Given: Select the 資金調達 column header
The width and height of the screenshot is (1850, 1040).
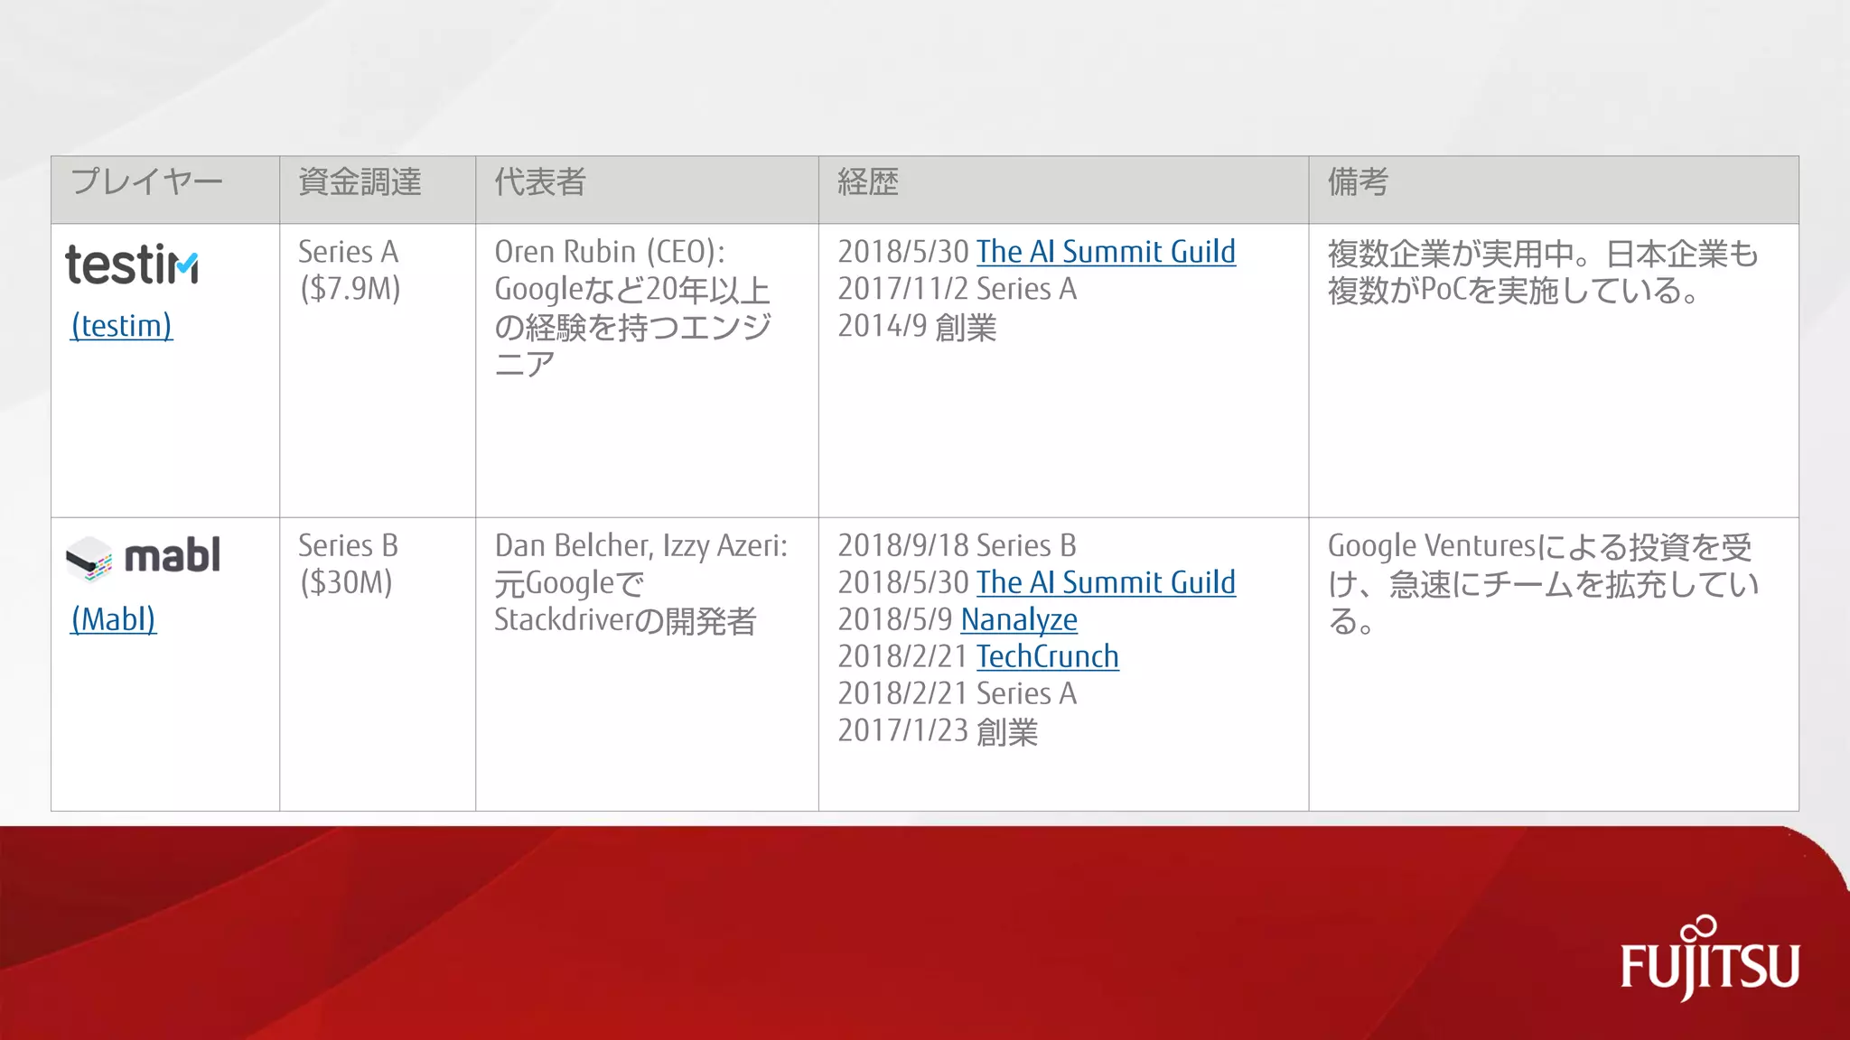Looking at the screenshot, I should 378,190.
